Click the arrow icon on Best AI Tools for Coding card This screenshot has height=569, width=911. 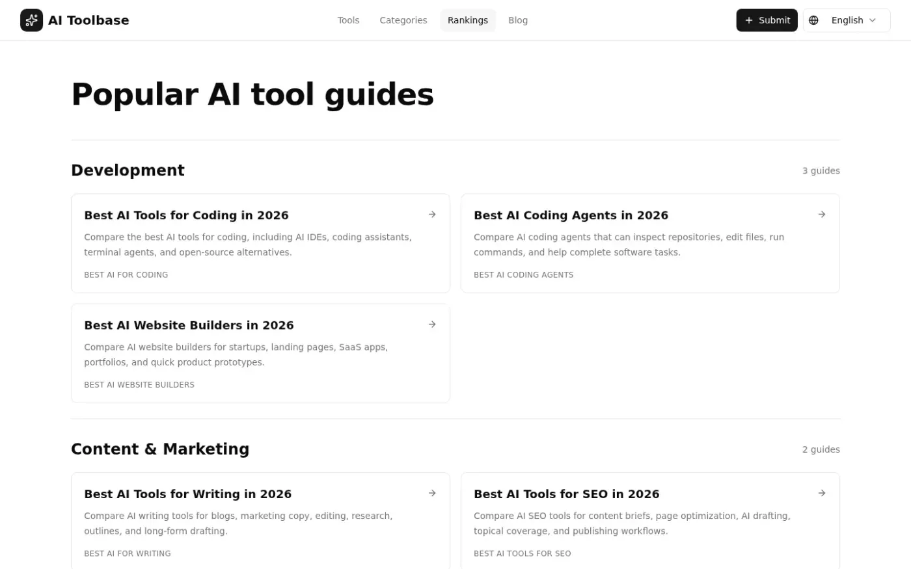coord(432,215)
